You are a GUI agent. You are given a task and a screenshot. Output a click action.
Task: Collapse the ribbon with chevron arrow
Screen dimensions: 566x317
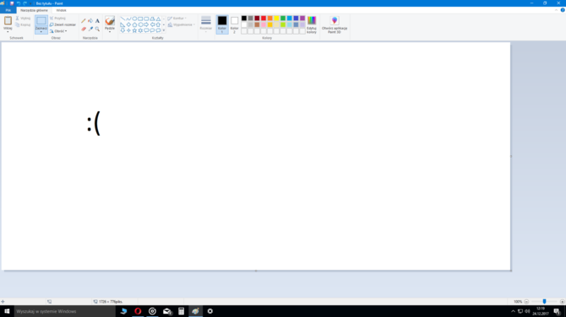[556, 10]
